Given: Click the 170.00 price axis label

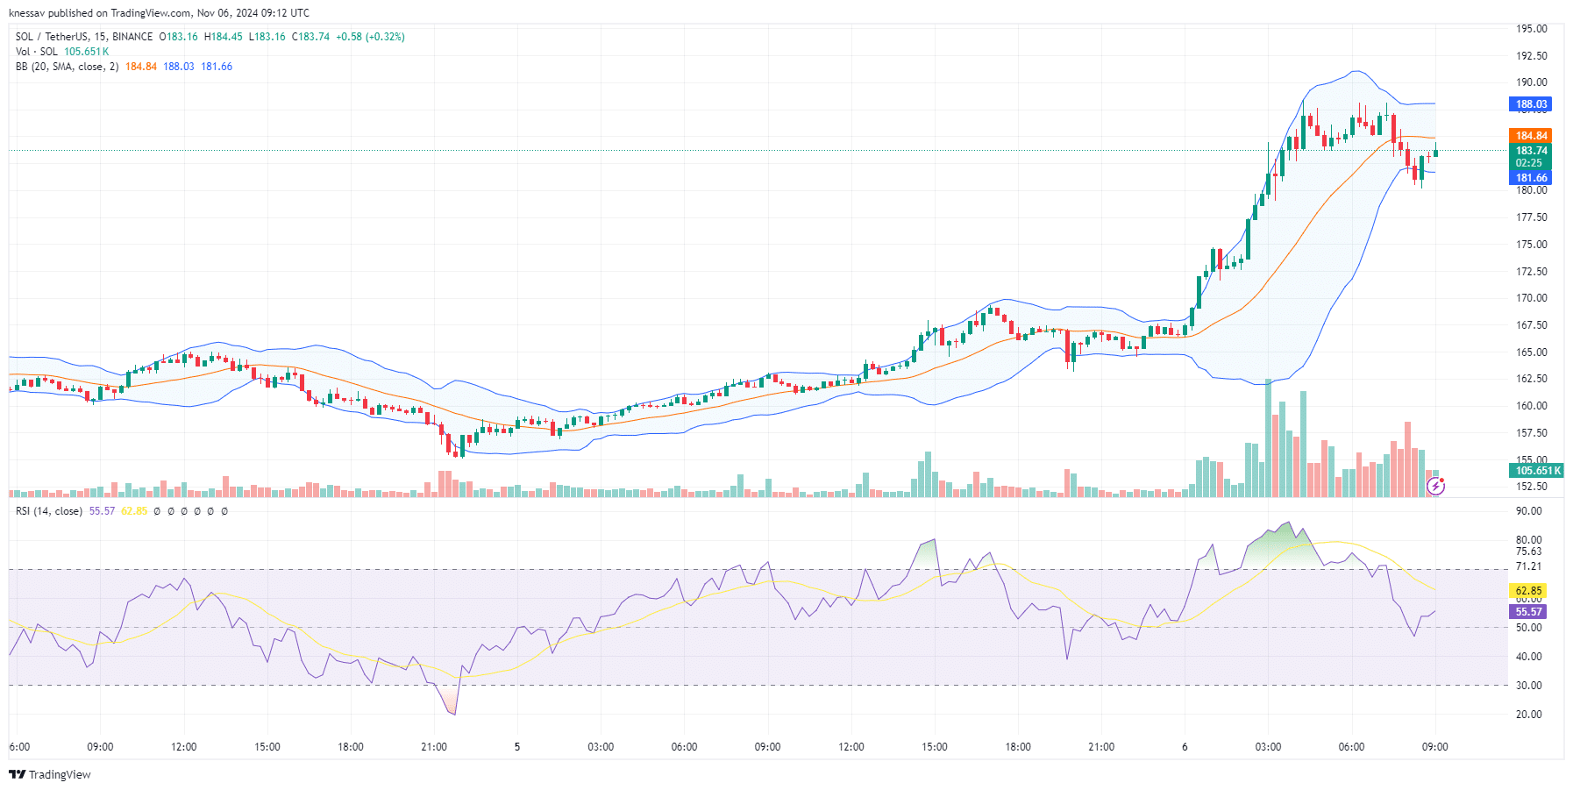Looking at the screenshot, I should [x=1532, y=298].
